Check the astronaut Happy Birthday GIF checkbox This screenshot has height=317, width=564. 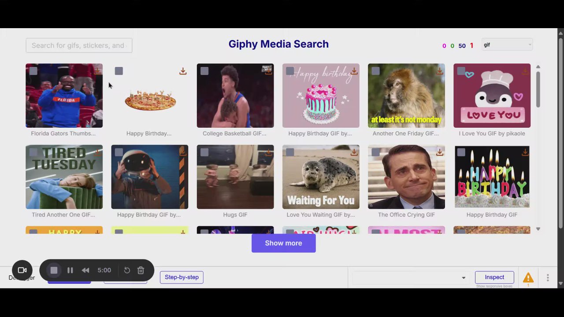click(119, 152)
